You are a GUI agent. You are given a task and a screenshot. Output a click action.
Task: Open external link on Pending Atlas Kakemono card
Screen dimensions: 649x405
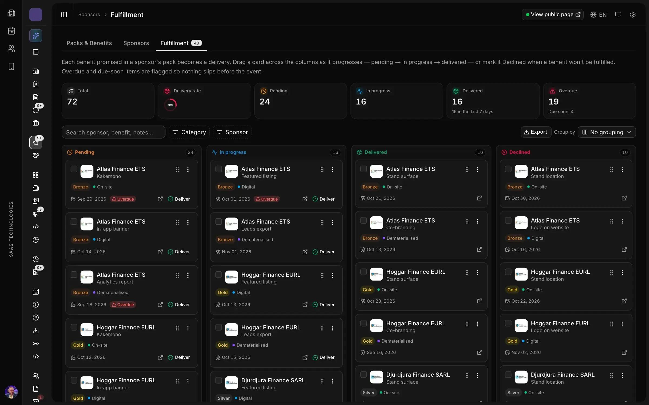point(160,199)
